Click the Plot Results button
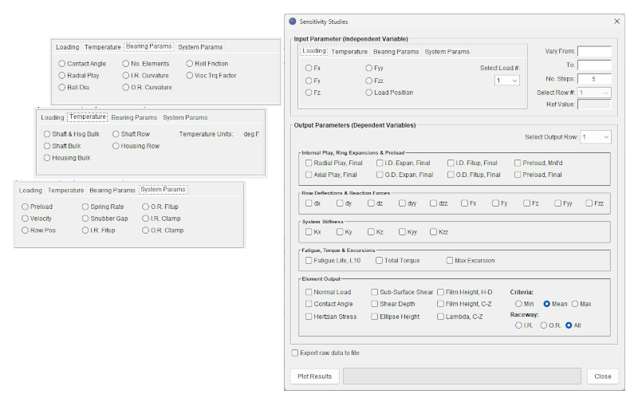This screenshot has width=638, height=402. 313,376
